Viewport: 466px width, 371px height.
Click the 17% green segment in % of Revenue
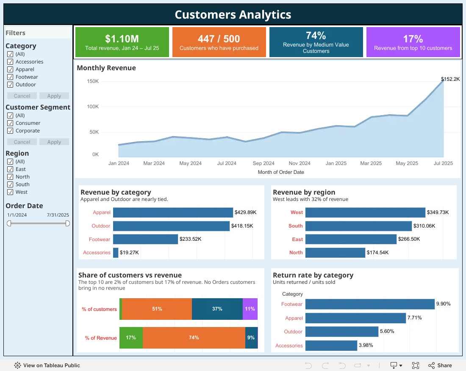click(x=131, y=338)
